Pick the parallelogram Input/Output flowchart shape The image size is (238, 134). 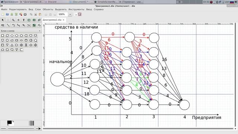click(7, 36)
